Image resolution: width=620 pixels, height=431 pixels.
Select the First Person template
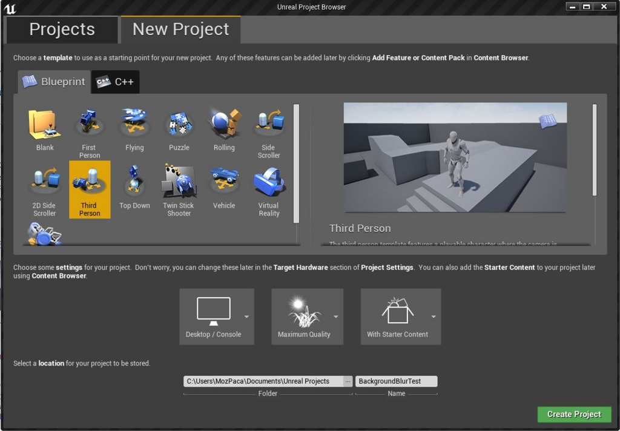[x=90, y=132]
